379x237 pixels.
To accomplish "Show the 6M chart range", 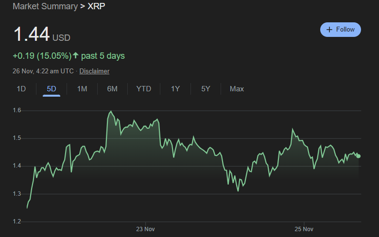I will click(x=112, y=89).
